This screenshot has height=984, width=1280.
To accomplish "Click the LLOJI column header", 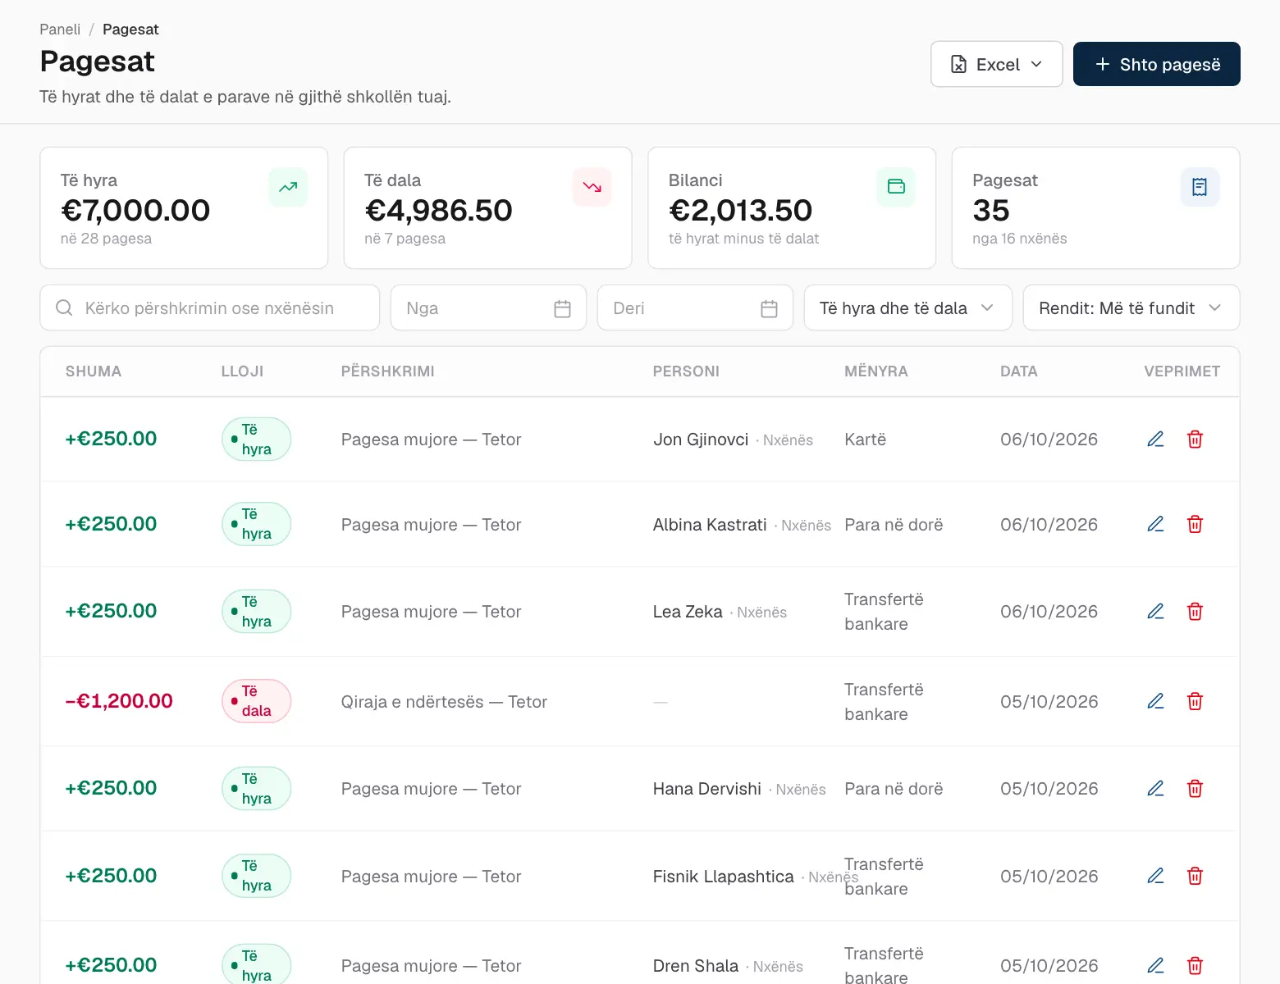I will click(x=243, y=371).
